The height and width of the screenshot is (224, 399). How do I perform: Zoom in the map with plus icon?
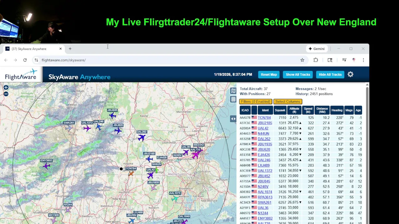[6, 88]
